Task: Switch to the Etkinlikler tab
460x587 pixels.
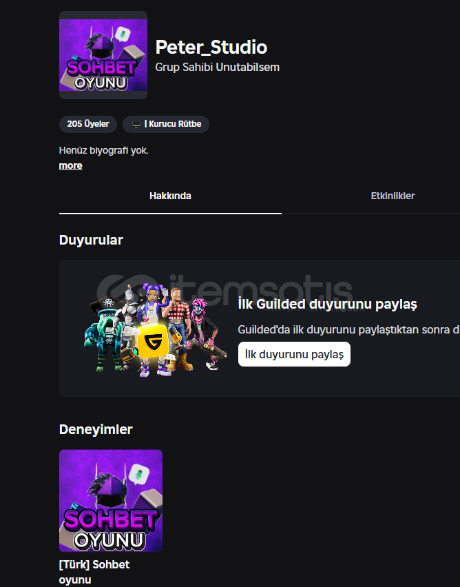Action: tap(393, 196)
